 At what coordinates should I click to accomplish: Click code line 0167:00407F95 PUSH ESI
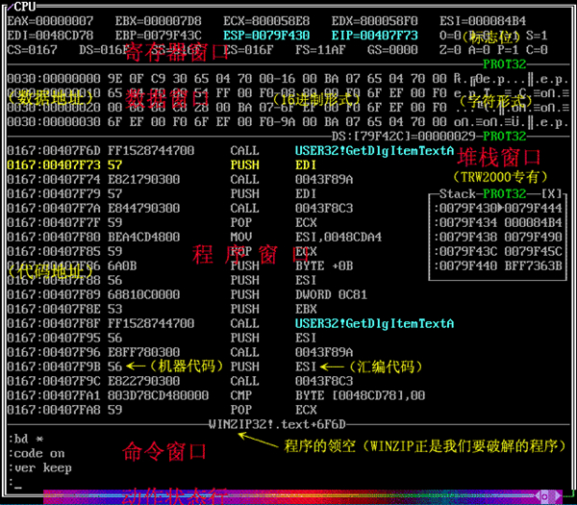(162, 338)
